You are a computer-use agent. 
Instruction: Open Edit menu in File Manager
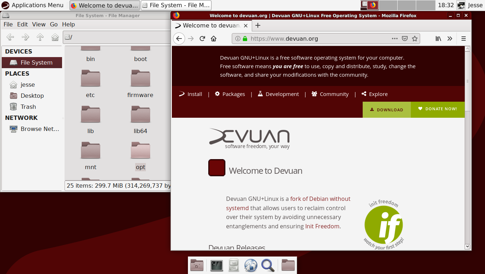click(x=22, y=24)
